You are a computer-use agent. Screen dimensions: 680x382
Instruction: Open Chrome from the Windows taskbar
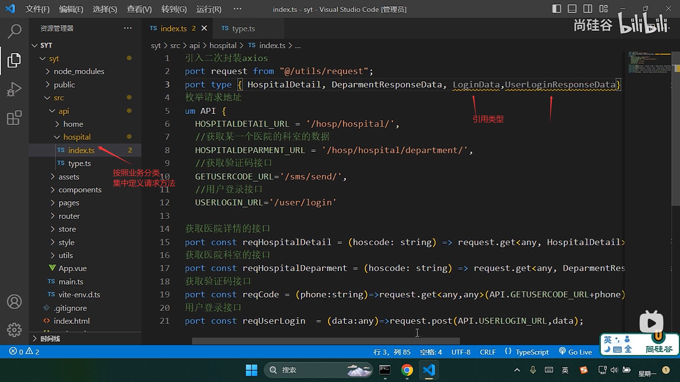pos(407,370)
